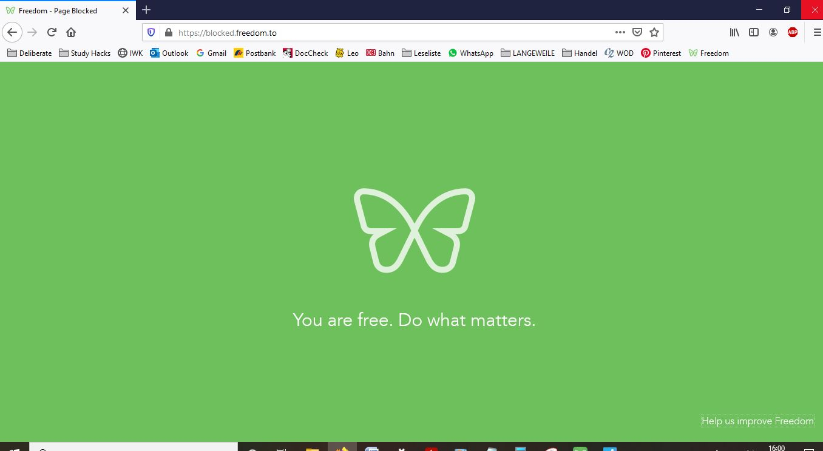Toggle the sidebar view
Screen dimensions: 823x451
(754, 32)
